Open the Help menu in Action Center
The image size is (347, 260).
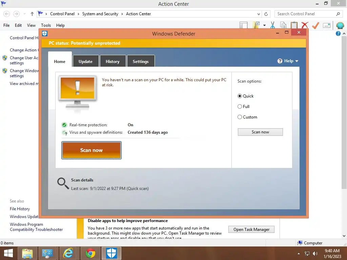[x=60, y=25]
